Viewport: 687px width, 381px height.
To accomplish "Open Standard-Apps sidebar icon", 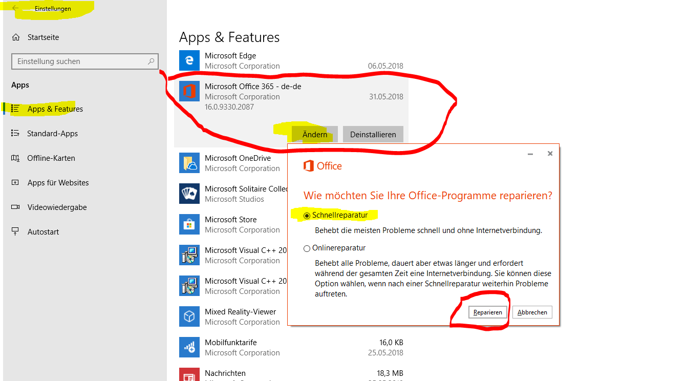I will pos(15,134).
